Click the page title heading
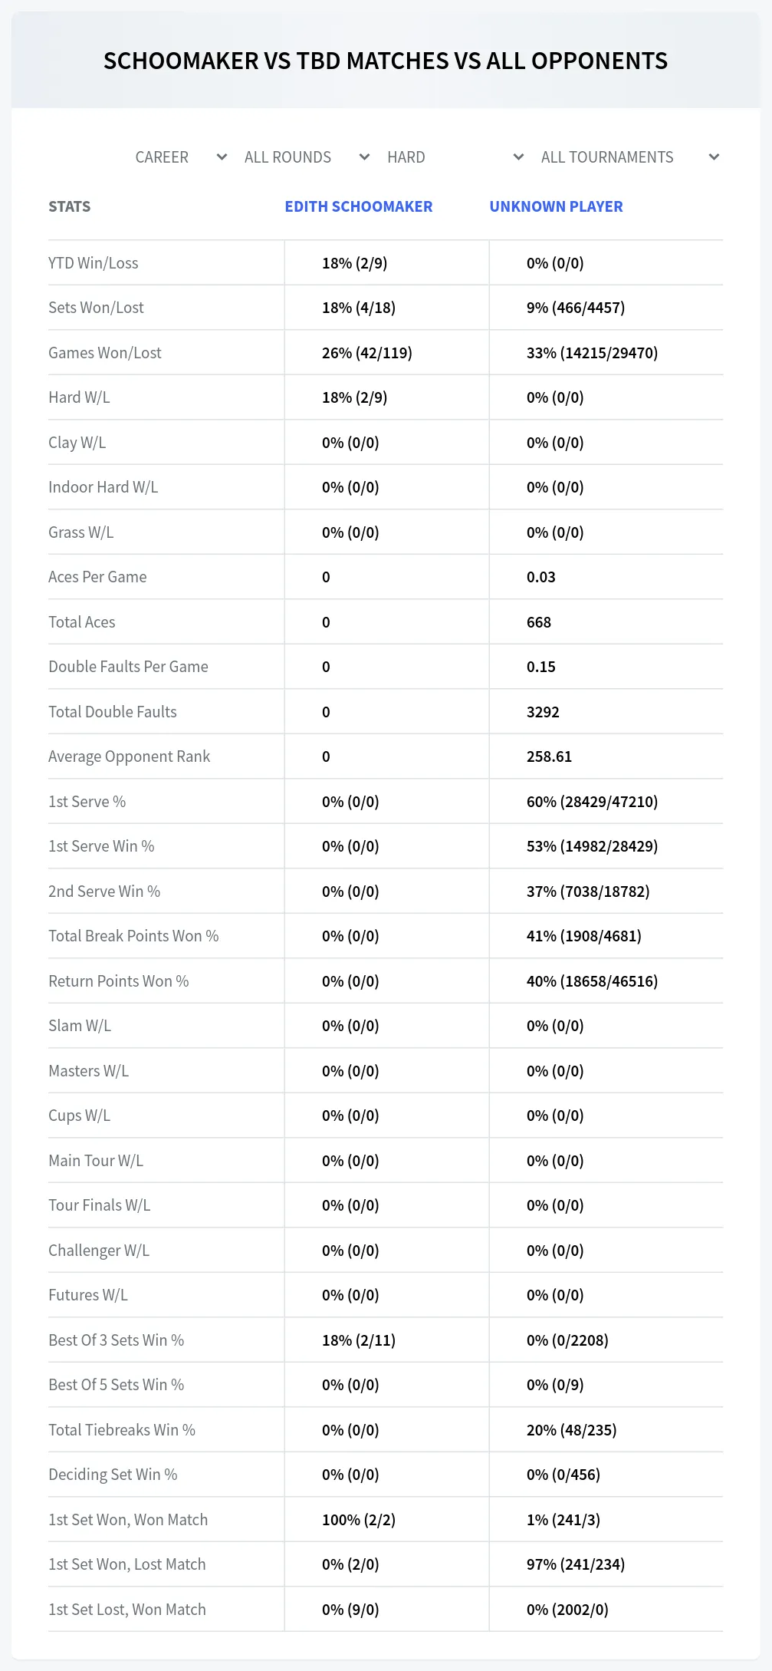The width and height of the screenshot is (772, 1671). coord(386,61)
